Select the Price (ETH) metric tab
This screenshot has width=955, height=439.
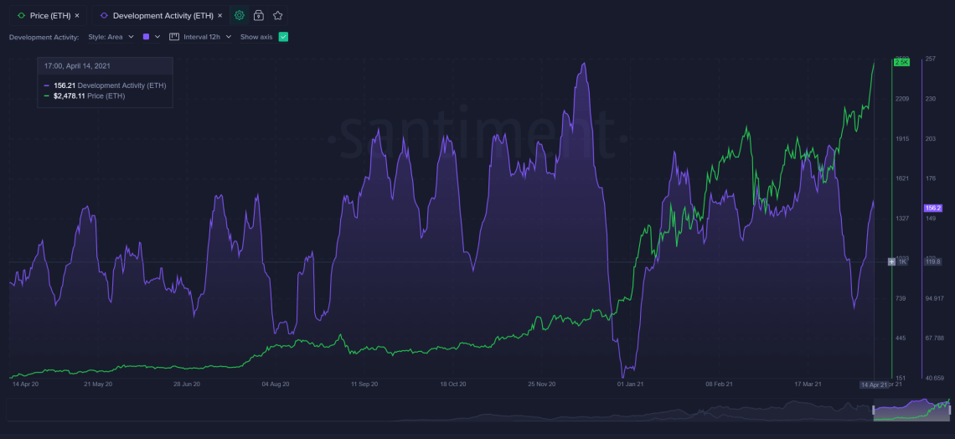click(x=49, y=15)
